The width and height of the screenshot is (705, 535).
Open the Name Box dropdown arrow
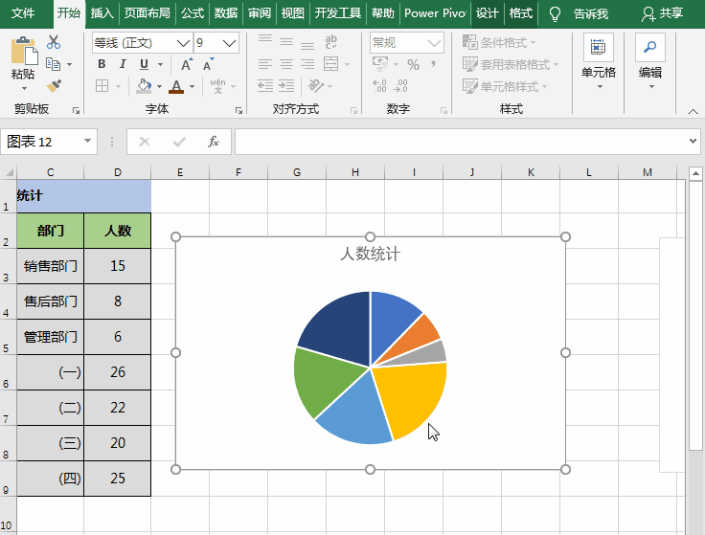tap(88, 142)
